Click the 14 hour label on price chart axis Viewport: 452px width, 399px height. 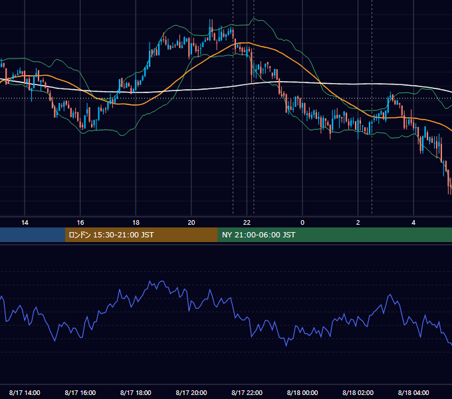coord(25,223)
